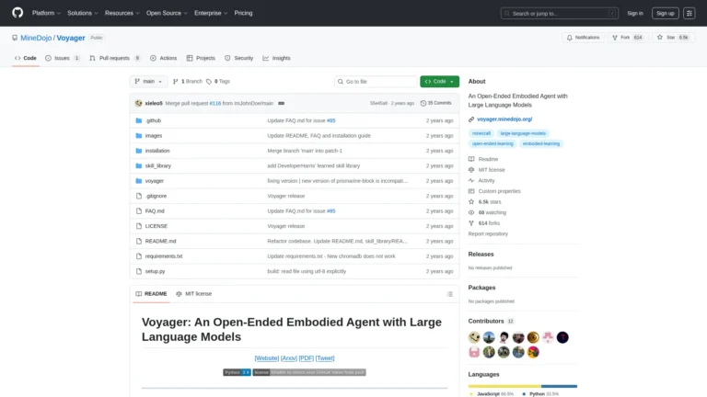Select the MIT license tab
This screenshot has height=397, width=707.
[194, 294]
